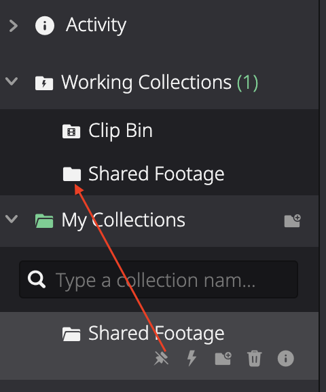The image size is (326, 392).
Task: Focus the Type a collection name field
Action: (158, 279)
